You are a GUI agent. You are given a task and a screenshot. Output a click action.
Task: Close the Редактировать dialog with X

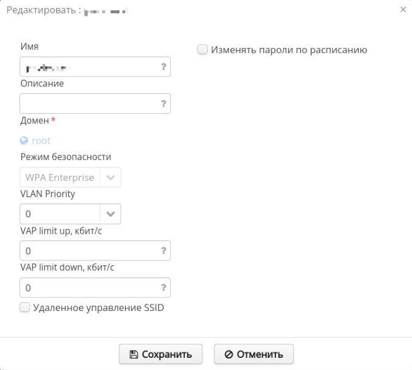click(403, 10)
